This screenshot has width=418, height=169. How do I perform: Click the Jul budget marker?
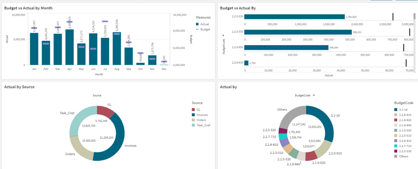coord(105,21)
